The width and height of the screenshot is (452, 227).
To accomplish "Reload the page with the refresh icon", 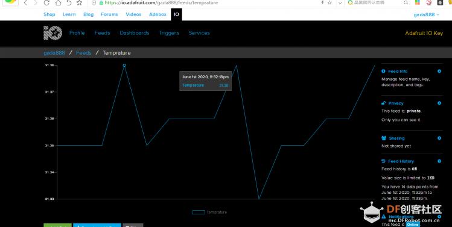I will (46, 3).
